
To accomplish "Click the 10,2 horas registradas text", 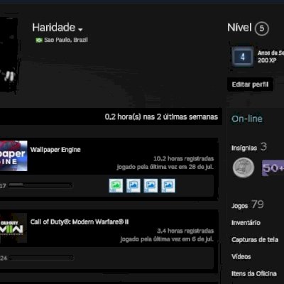I will [x=184, y=158].
